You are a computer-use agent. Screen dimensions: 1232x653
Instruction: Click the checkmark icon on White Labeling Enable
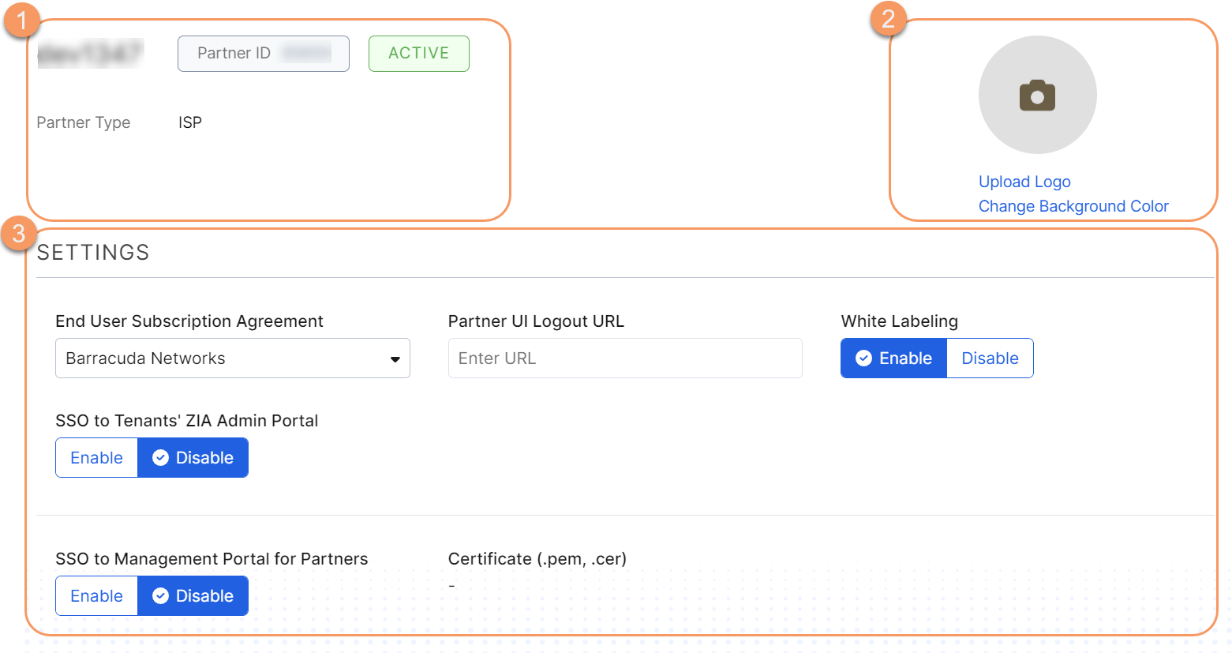point(864,358)
